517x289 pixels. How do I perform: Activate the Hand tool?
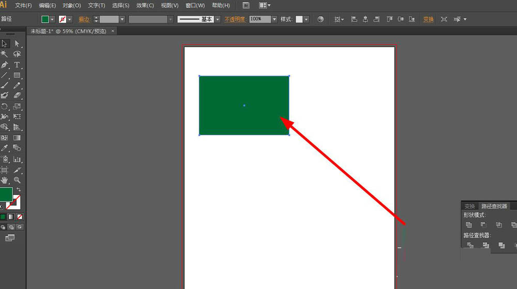(x=5, y=180)
